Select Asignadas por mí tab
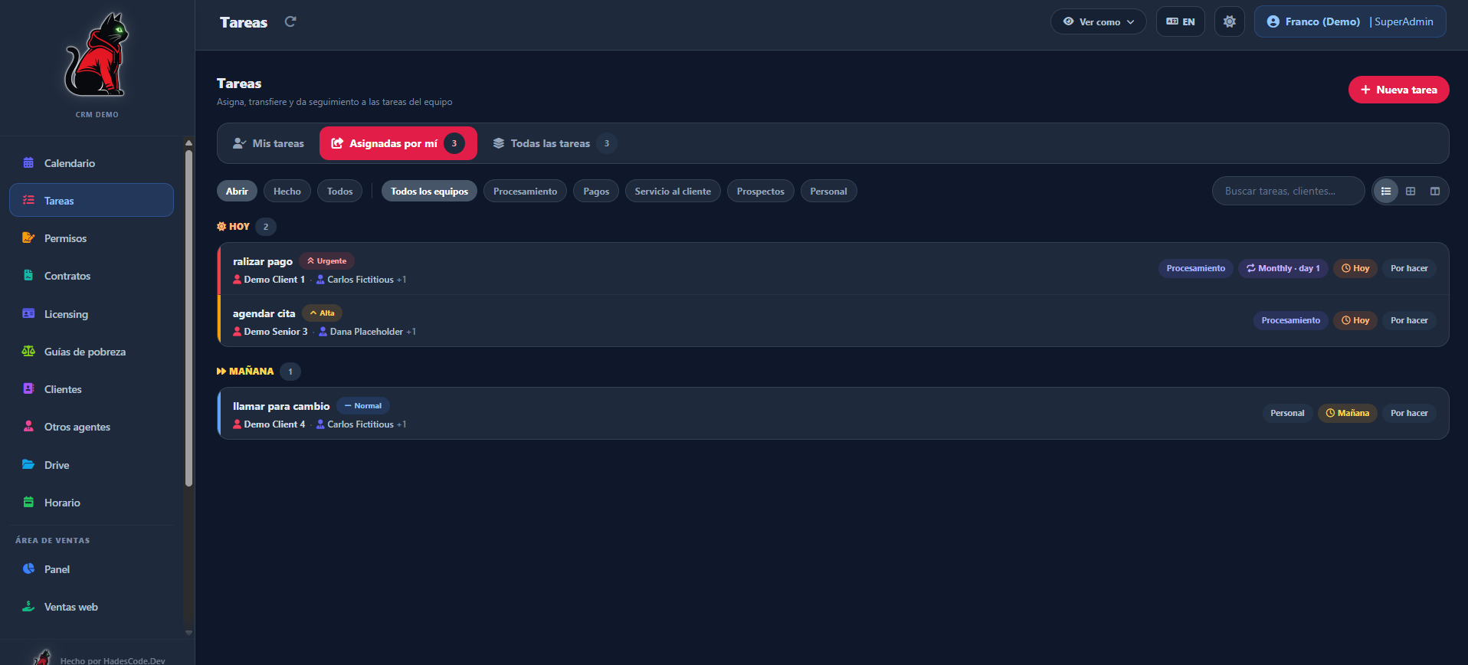The height and width of the screenshot is (665, 1468). (x=398, y=143)
